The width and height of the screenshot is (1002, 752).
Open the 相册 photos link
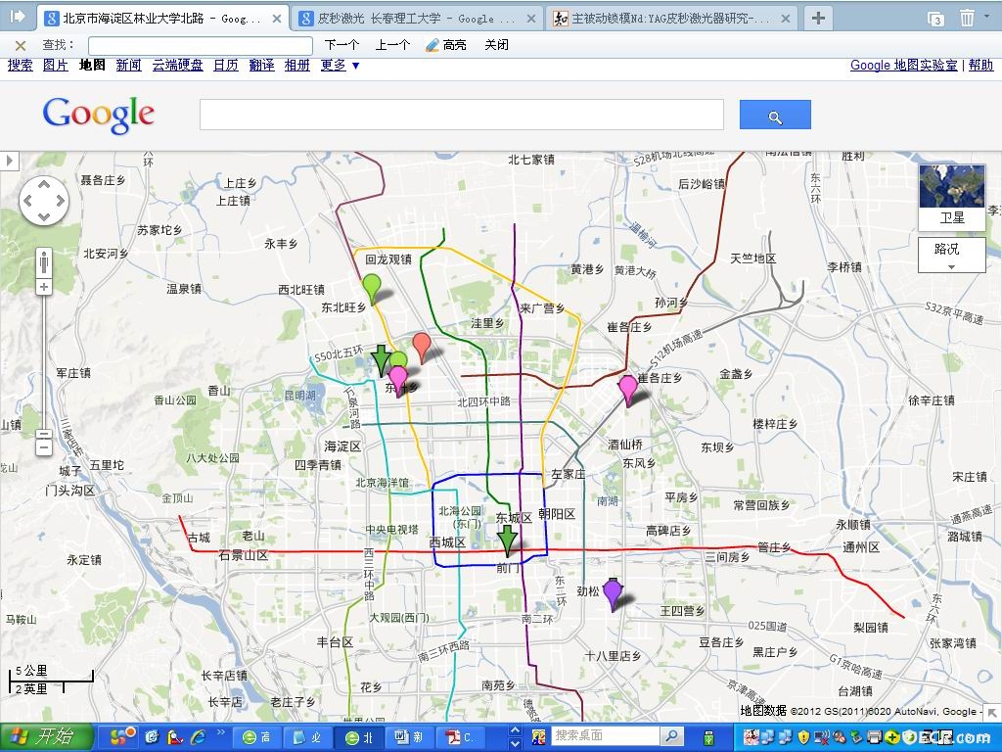click(x=297, y=66)
